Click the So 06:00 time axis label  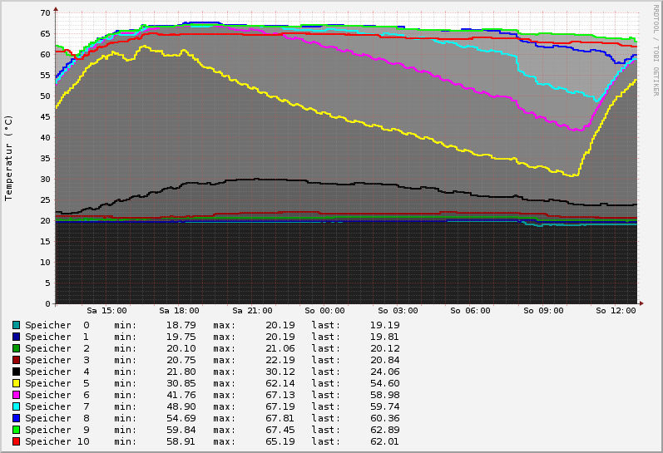point(470,311)
